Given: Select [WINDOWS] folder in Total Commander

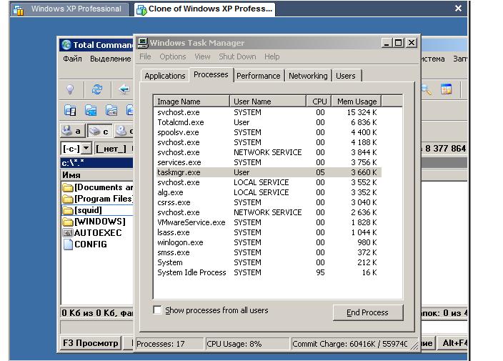Looking at the screenshot, I should coord(97,222).
